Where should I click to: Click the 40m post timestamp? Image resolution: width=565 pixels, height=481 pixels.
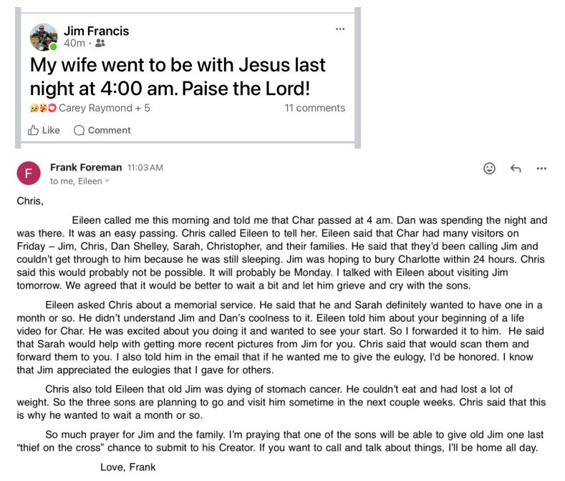tap(74, 44)
